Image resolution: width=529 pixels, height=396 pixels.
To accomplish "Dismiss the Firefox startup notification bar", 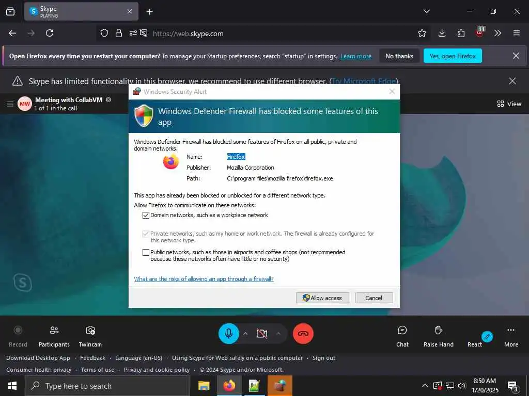I will (x=516, y=56).
